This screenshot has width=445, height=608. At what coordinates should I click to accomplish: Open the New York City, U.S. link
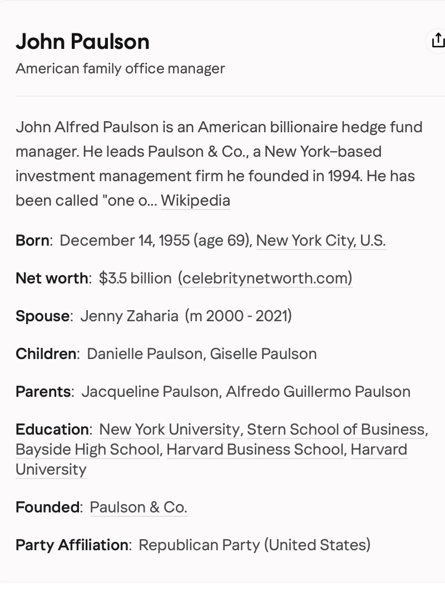321,240
